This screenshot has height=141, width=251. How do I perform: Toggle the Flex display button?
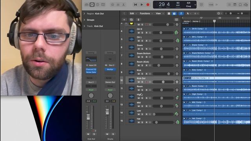pos(181,14)
